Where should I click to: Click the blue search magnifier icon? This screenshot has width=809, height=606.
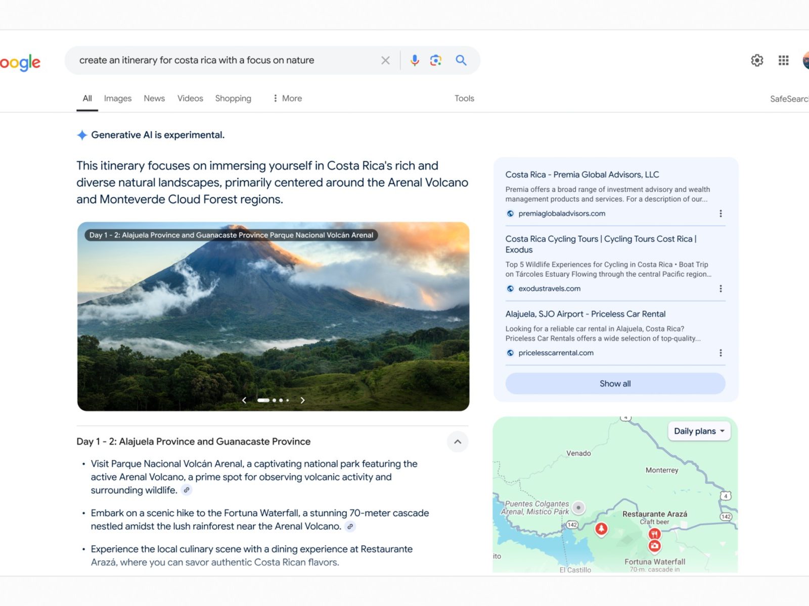[461, 61]
